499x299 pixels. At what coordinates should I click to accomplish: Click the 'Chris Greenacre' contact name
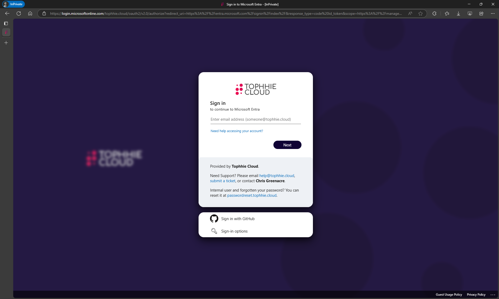pos(270,181)
